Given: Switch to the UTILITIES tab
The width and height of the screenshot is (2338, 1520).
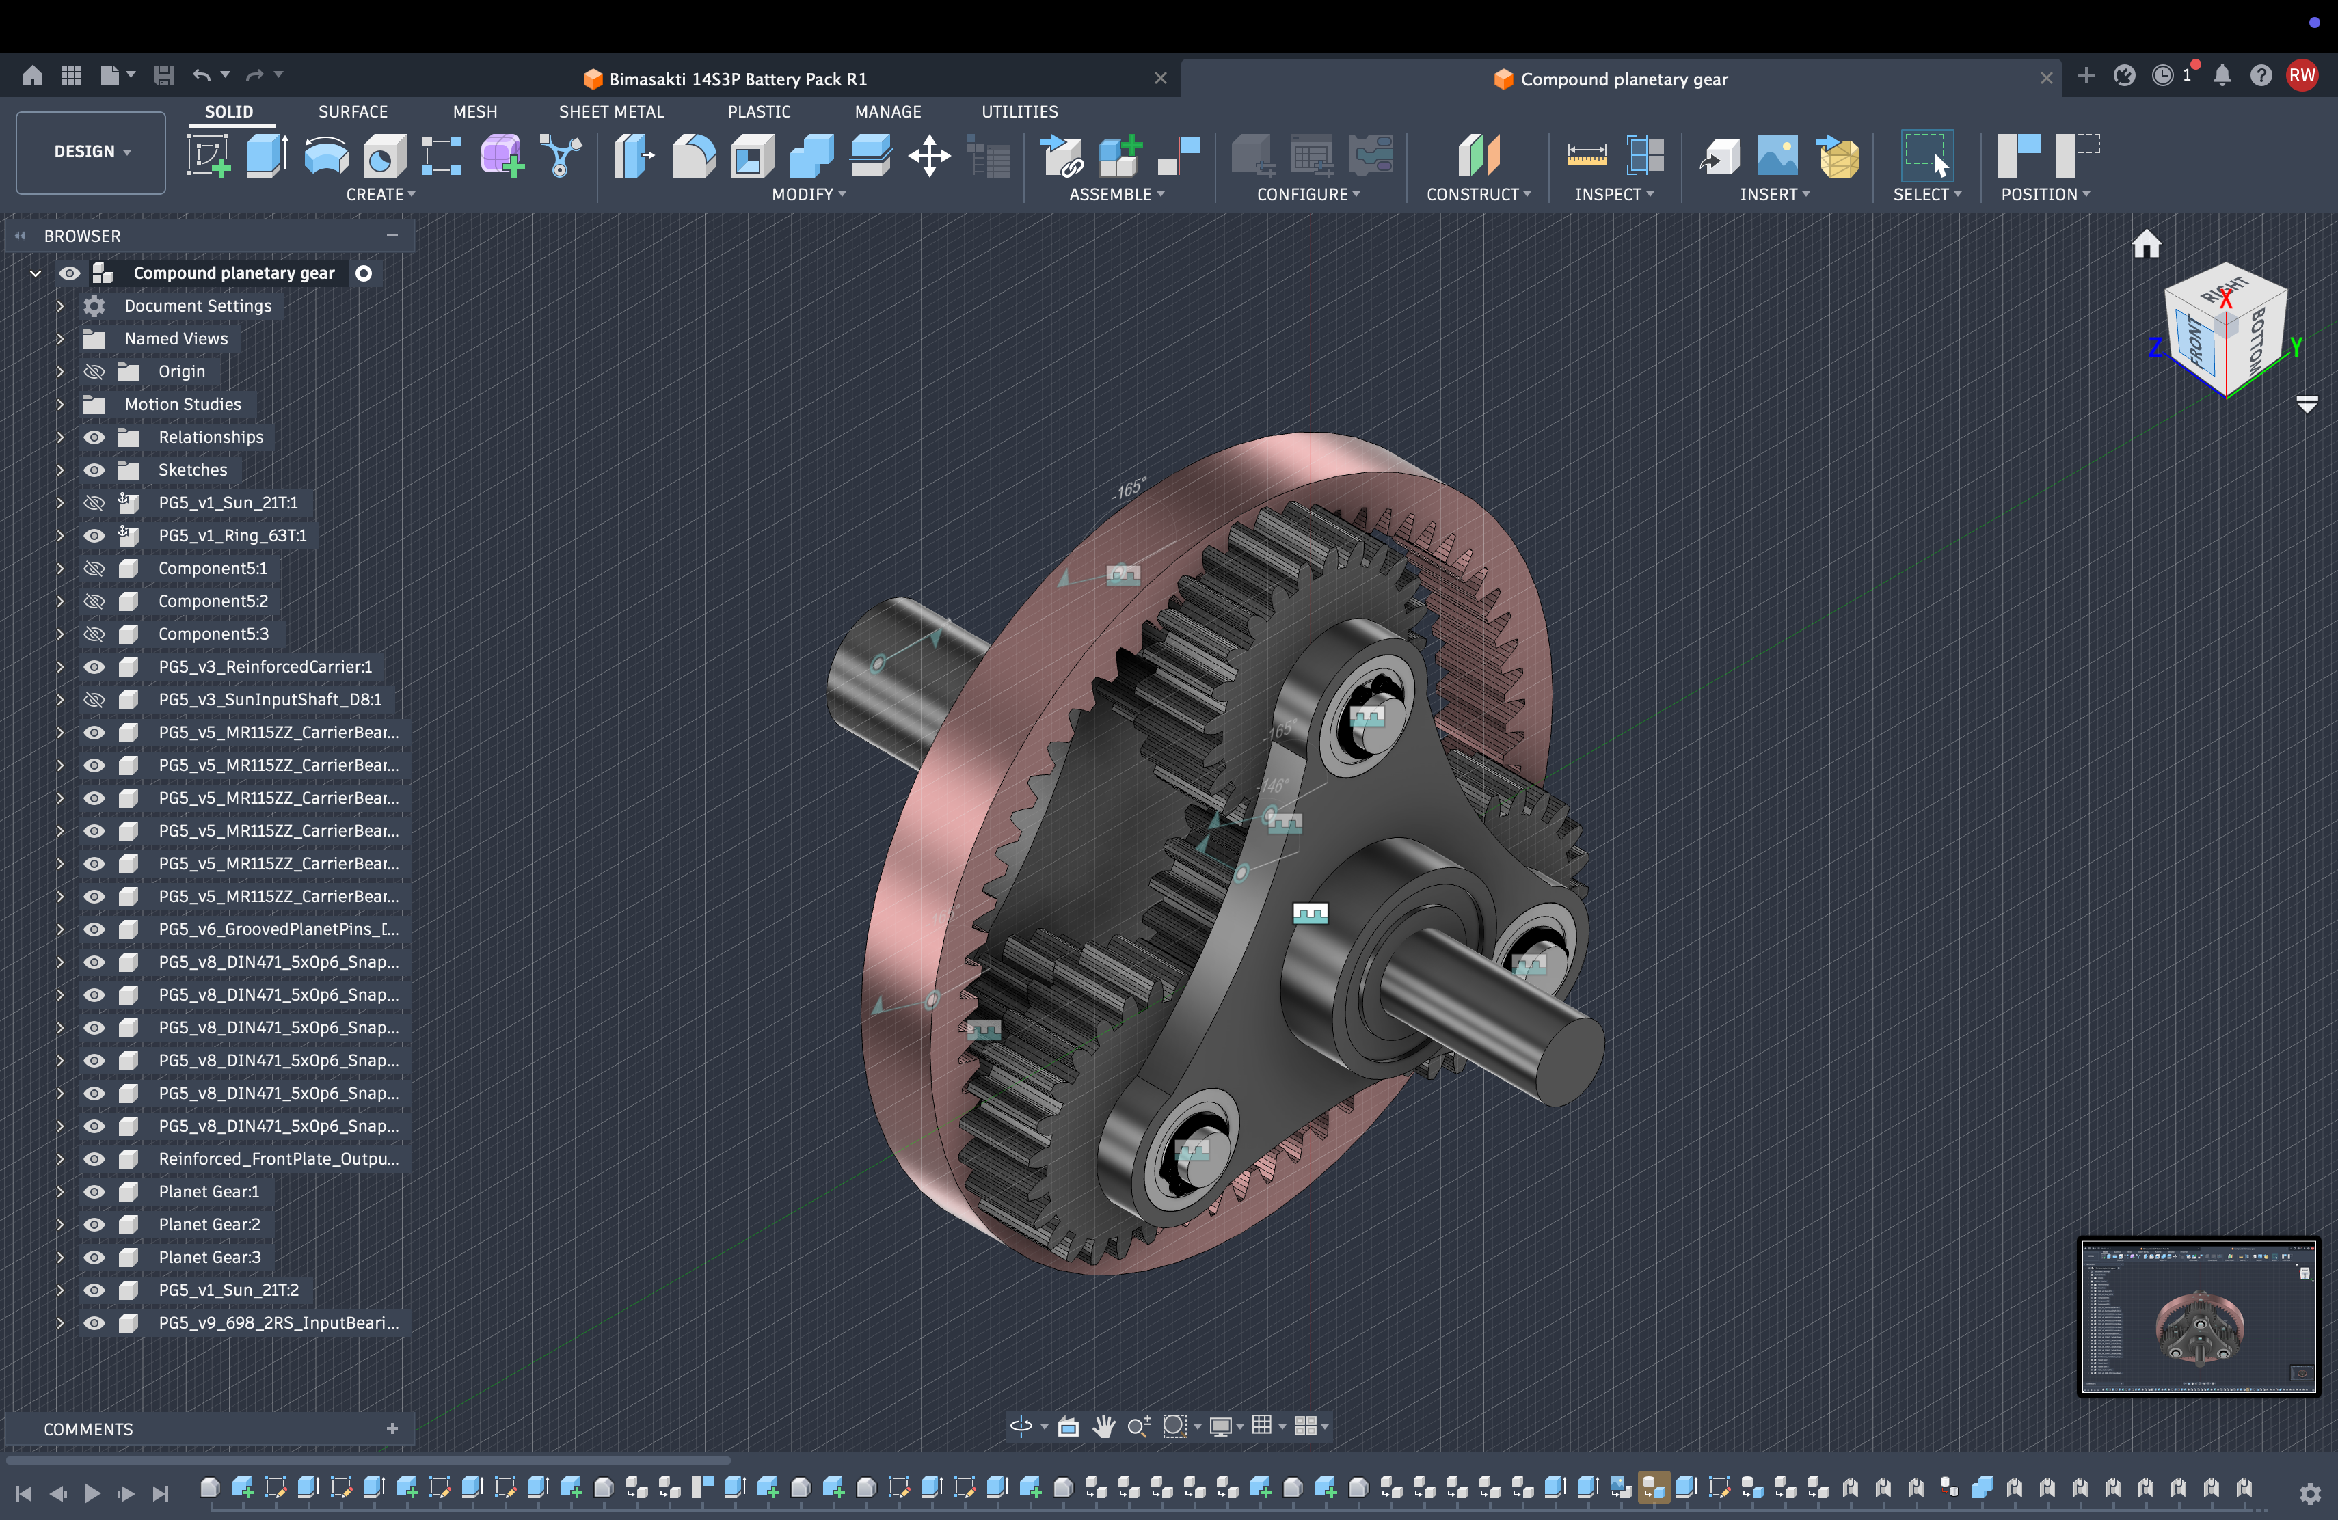Looking at the screenshot, I should pyautogui.click(x=1020, y=112).
